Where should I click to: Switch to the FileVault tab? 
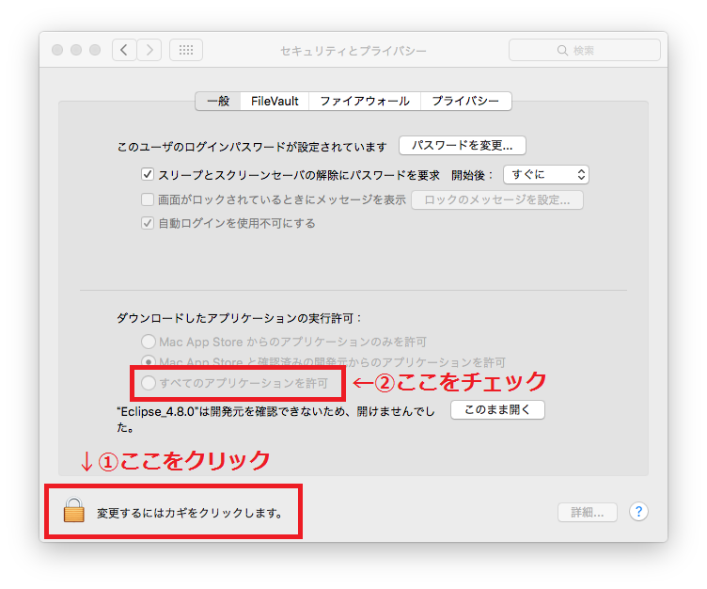click(274, 101)
